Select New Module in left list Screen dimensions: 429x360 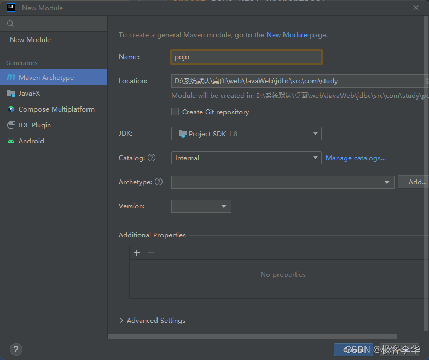(31, 40)
